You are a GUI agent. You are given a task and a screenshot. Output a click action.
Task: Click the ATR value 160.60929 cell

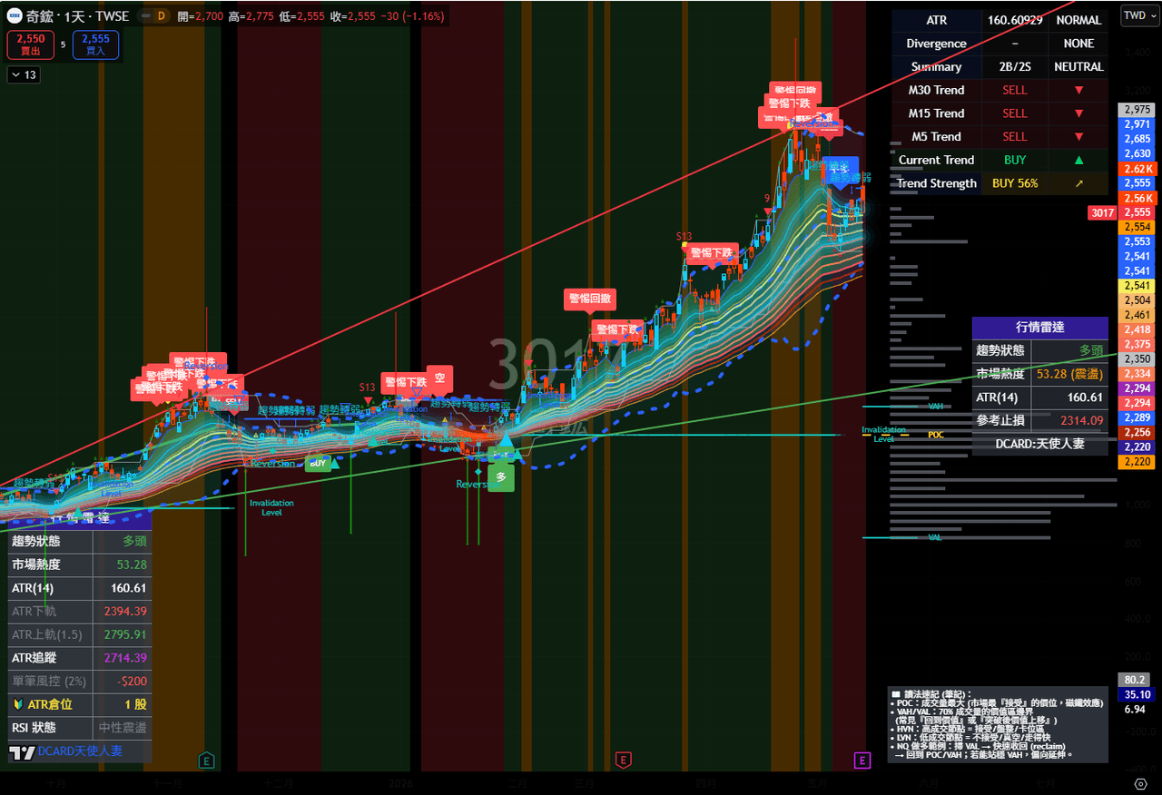(1015, 20)
